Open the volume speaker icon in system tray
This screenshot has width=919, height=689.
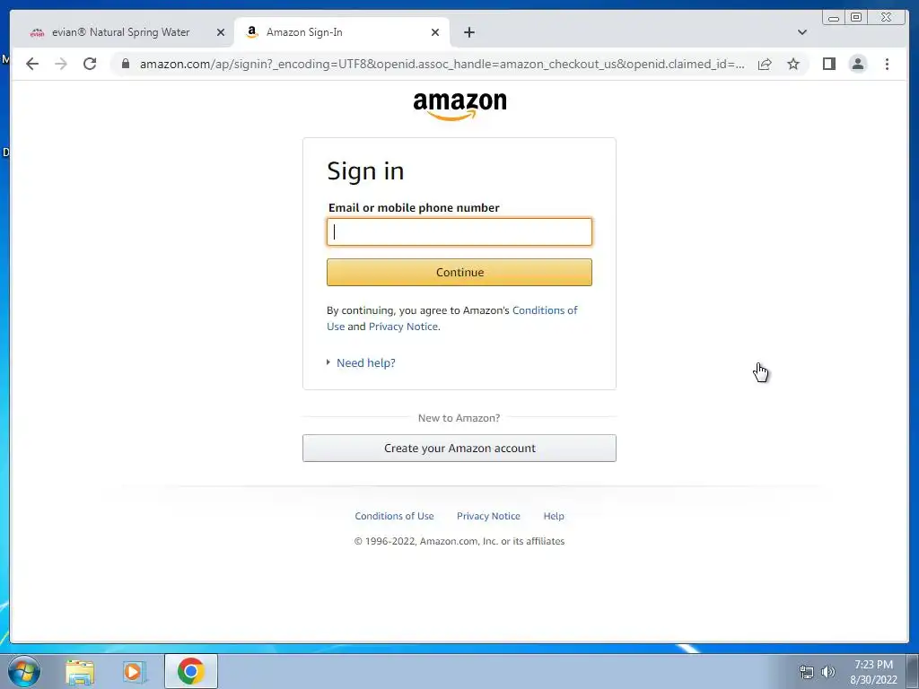(828, 672)
